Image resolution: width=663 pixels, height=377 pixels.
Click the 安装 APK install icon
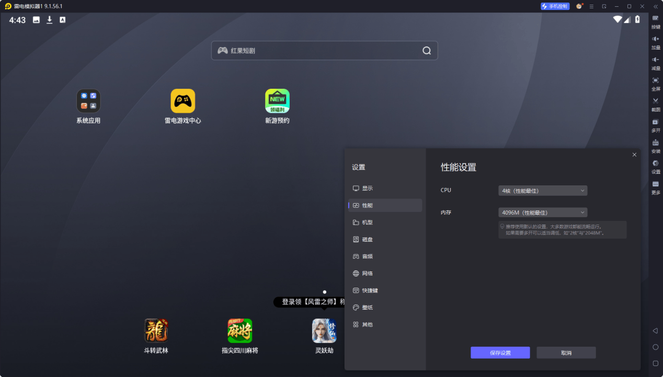(x=655, y=146)
